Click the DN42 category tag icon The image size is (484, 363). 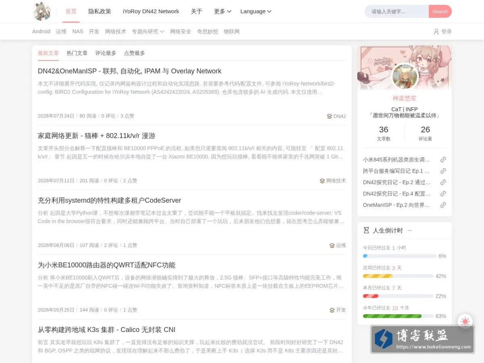(x=329, y=116)
